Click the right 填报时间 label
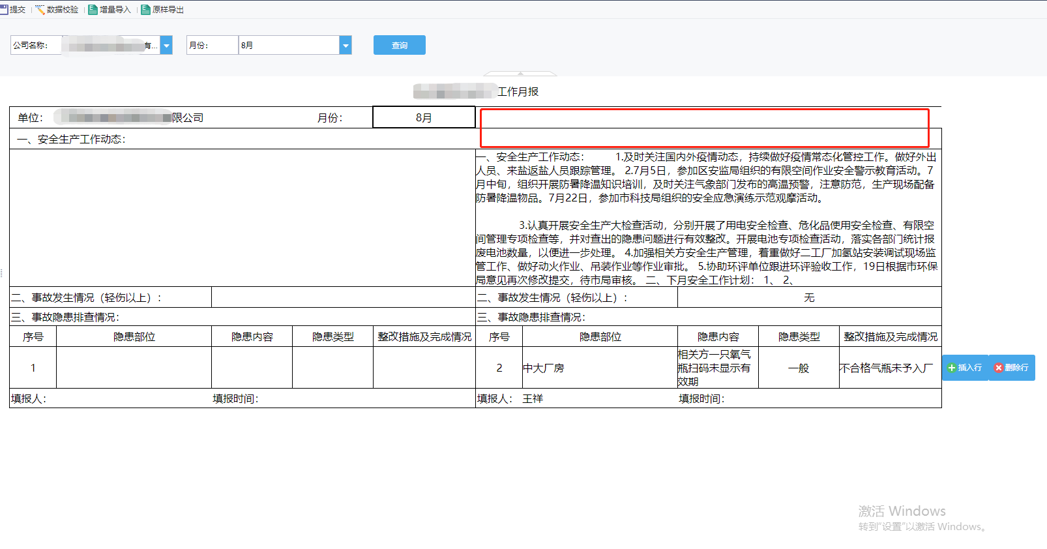The height and width of the screenshot is (549, 1047). coord(701,398)
